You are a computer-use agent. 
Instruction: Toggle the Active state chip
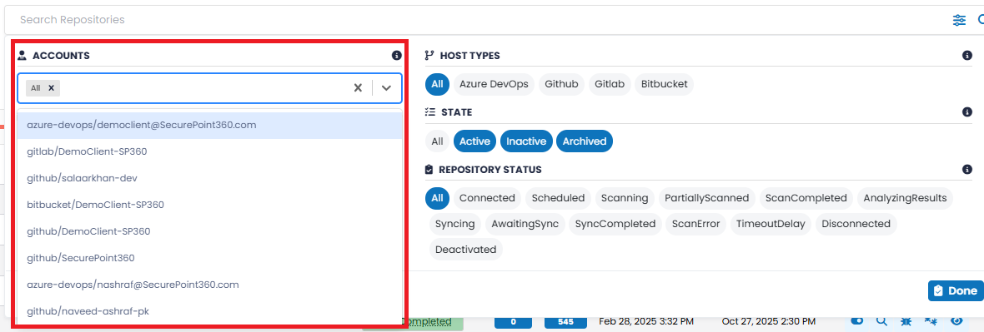click(475, 141)
